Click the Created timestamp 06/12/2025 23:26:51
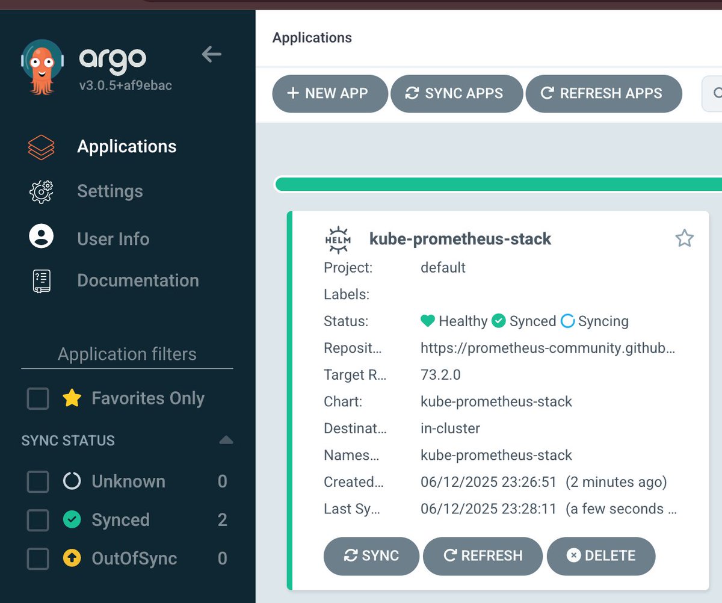The height and width of the screenshot is (603, 722). (489, 482)
